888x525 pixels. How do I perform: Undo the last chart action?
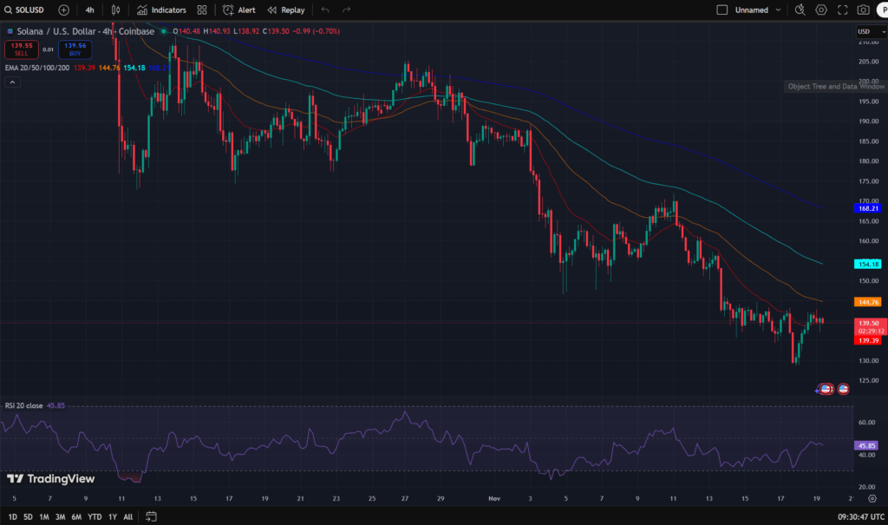(x=325, y=10)
